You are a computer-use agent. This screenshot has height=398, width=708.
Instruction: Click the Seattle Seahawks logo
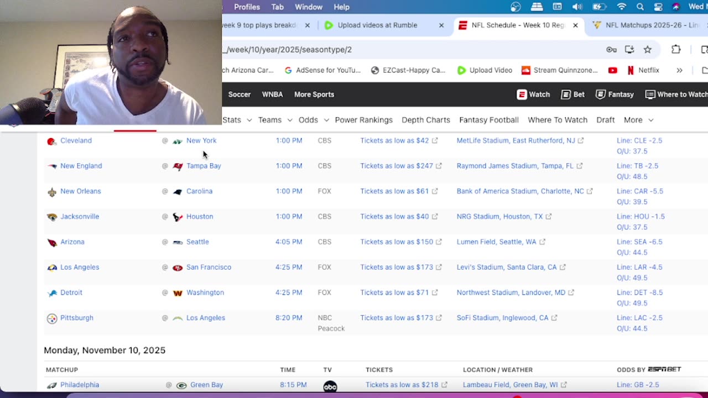click(x=178, y=243)
